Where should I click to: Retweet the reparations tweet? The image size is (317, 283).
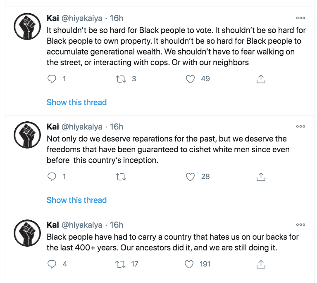pyautogui.click(x=121, y=177)
